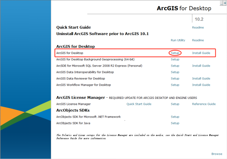Click 'ArcGIS Data Interoperability for Desktop' text
This screenshot has height=159, width=227.
coord(85,72)
